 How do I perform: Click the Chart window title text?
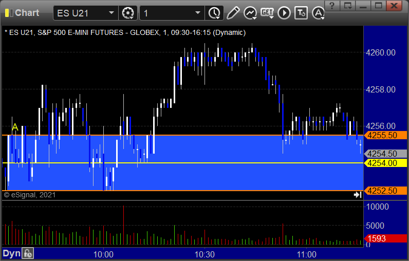pyautogui.click(x=27, y=13)
